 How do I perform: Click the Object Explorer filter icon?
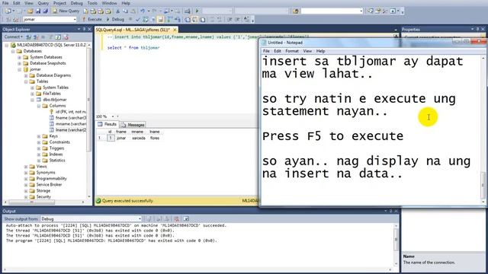click(50, 37)
